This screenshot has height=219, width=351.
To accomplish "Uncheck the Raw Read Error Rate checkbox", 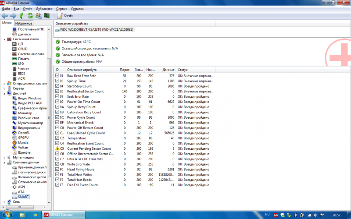I will tap(57, 76).
